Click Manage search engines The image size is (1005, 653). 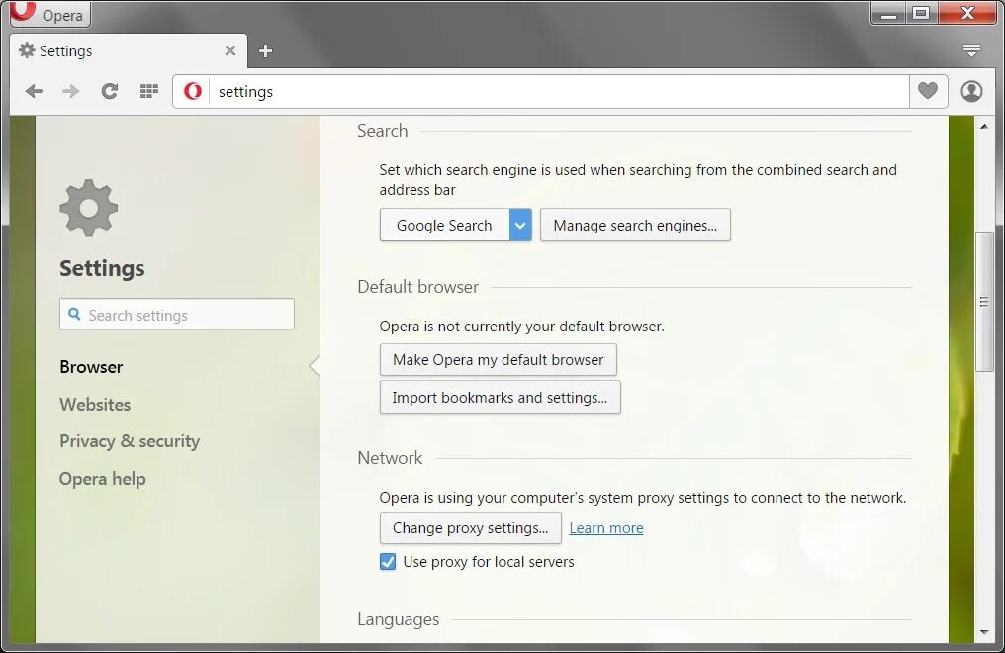tap(635, 225)
